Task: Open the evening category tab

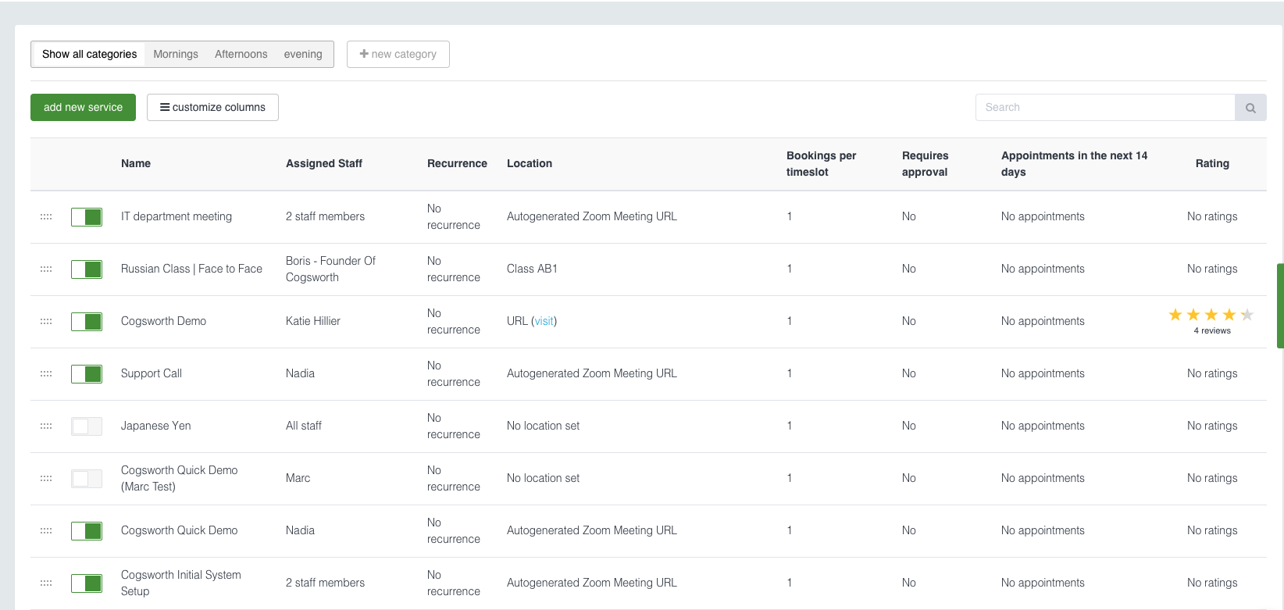Action: coord(303,55)
